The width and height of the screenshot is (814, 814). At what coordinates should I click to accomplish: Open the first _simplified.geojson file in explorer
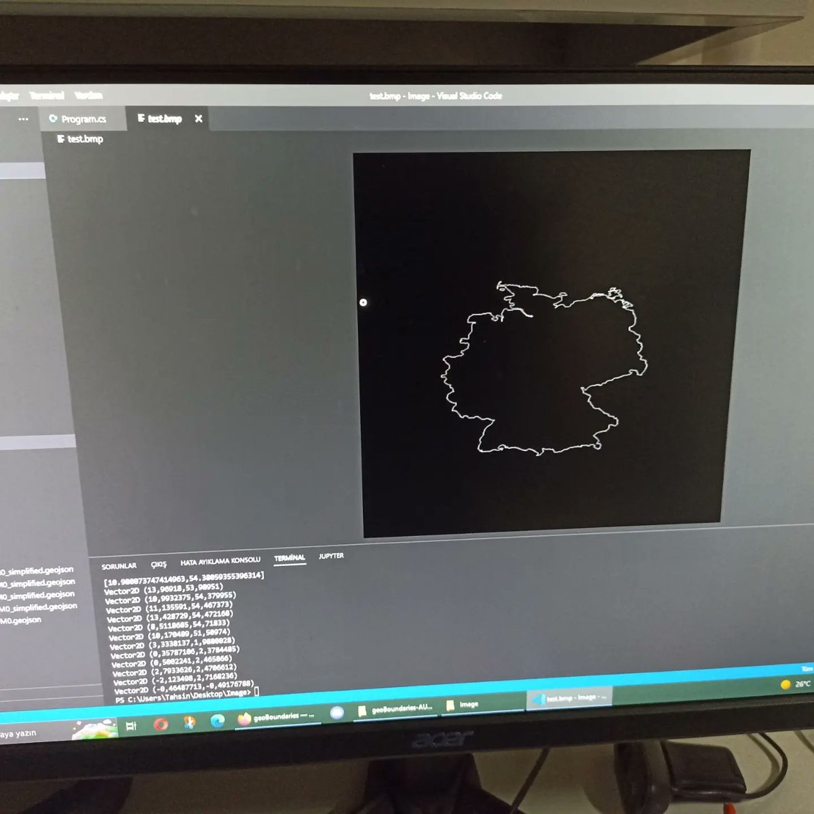pos(37,571)
